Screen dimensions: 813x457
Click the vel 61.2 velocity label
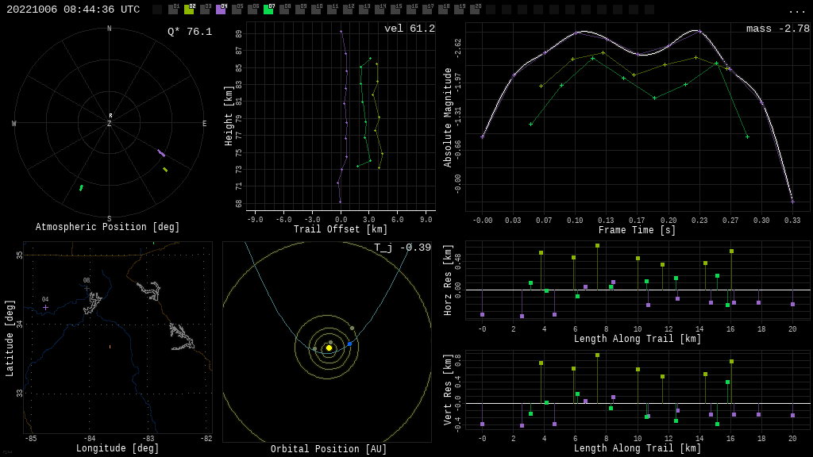pyautogui.click(x=409, y=29)
